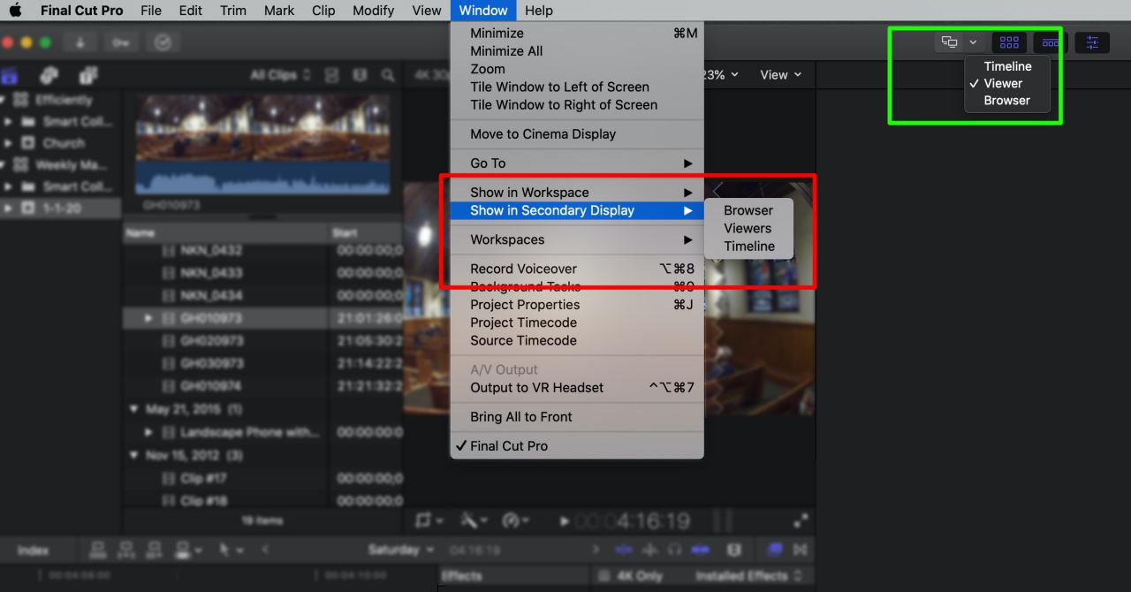
Task: Open the secondary display chevron dropdown
Action: (x=973, y=42)
